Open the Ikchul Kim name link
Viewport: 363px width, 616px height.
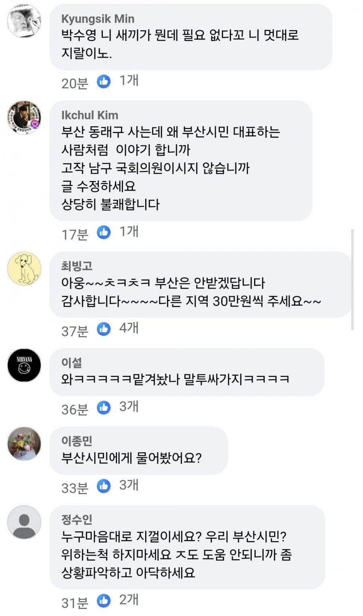point(90,115)
